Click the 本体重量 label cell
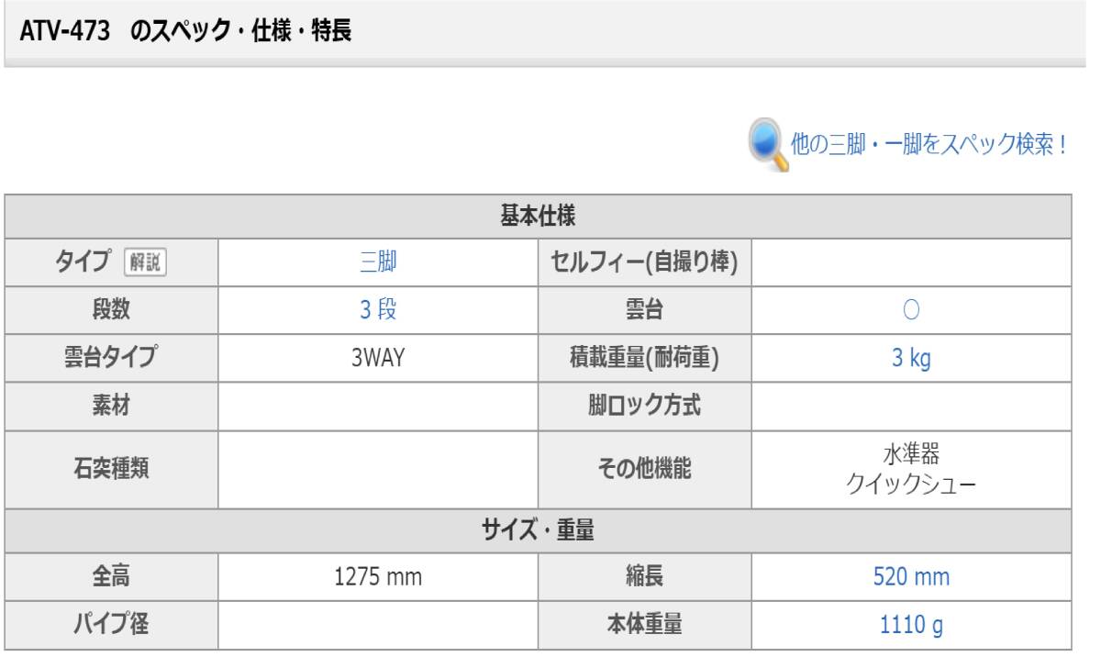 [x=644, y=626]
